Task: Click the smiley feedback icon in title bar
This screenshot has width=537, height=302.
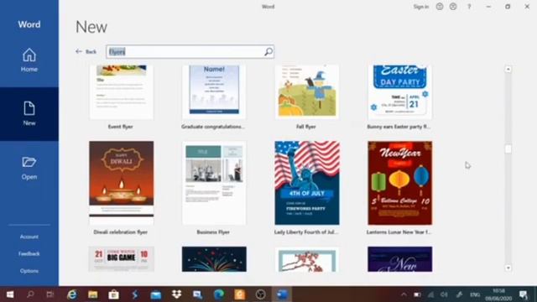Action: click(440, 7)
